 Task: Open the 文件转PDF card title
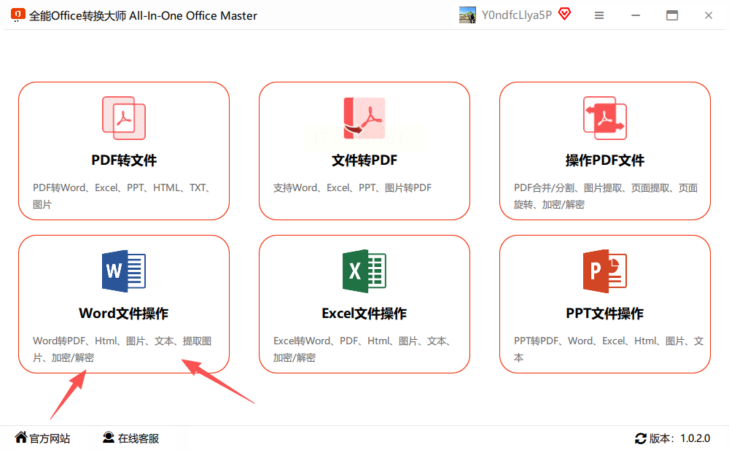364,160
